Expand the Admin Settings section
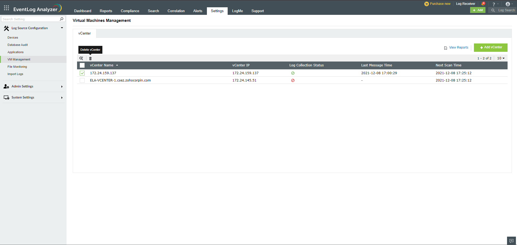The width and height of the screenshot is (517, 245). click(22, 86)
